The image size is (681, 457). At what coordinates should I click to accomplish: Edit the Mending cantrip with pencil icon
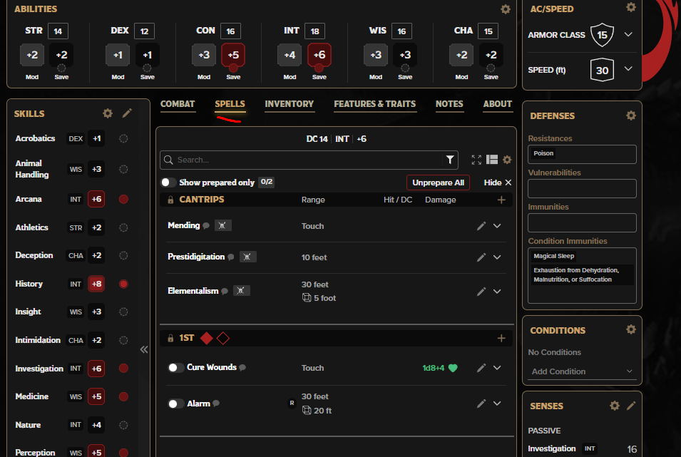pos(481,226)
